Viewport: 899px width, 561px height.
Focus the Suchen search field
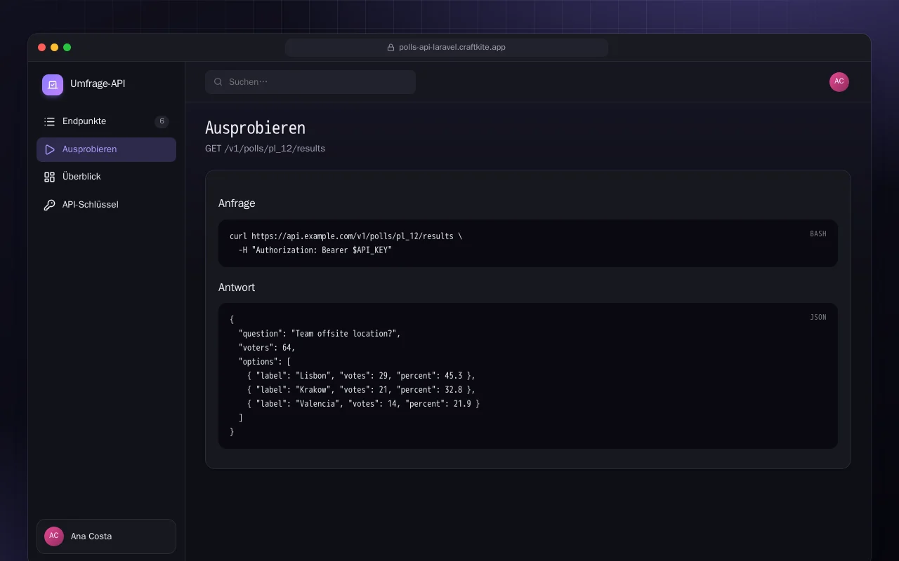(x=310, y=82)
